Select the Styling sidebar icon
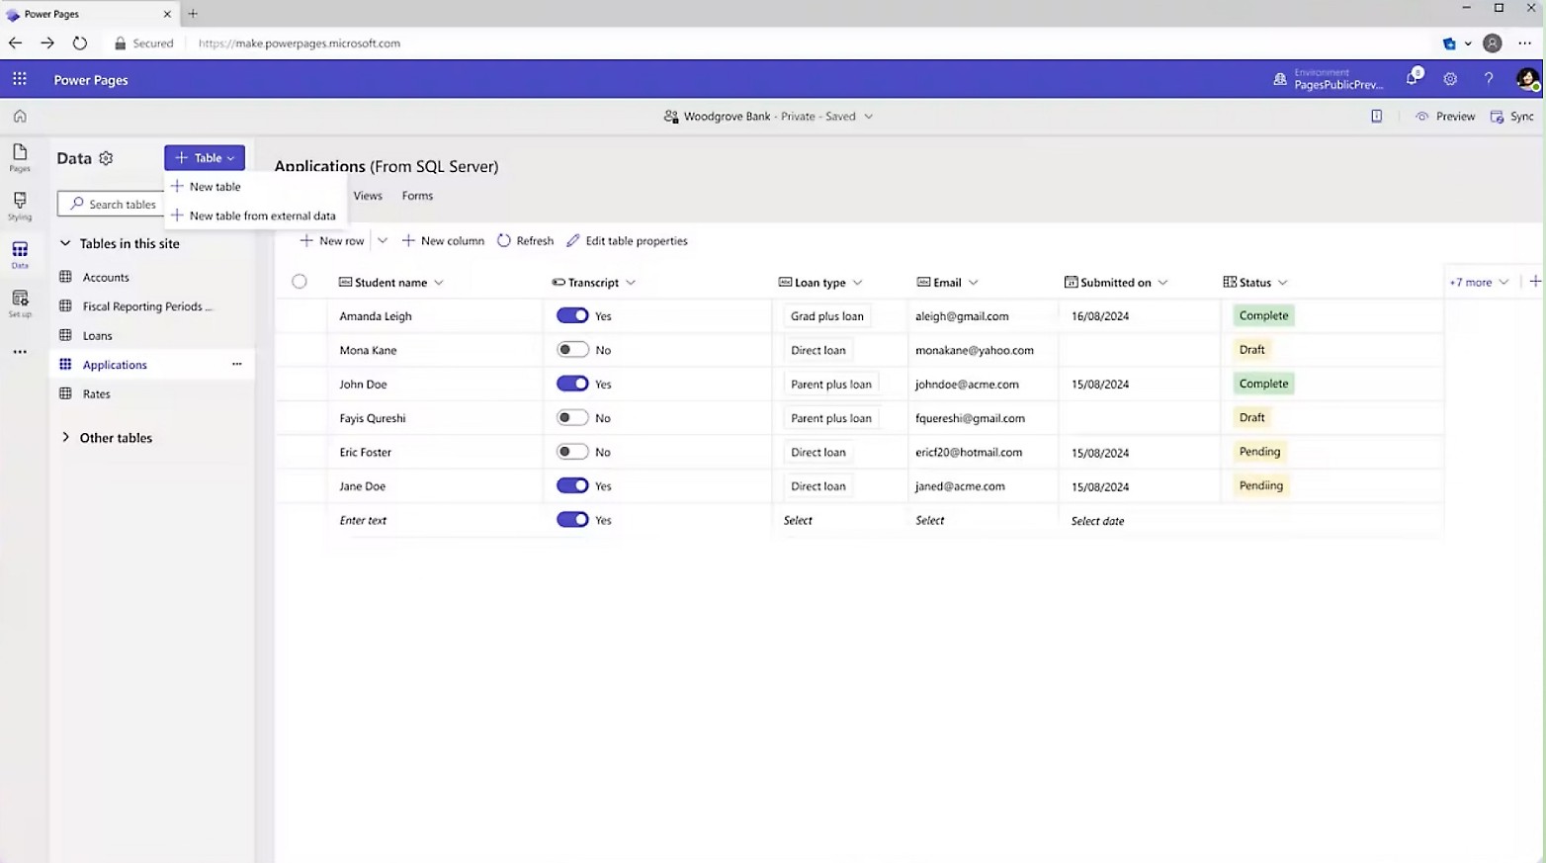1546x863 pixels. click(x=19, y=206)
